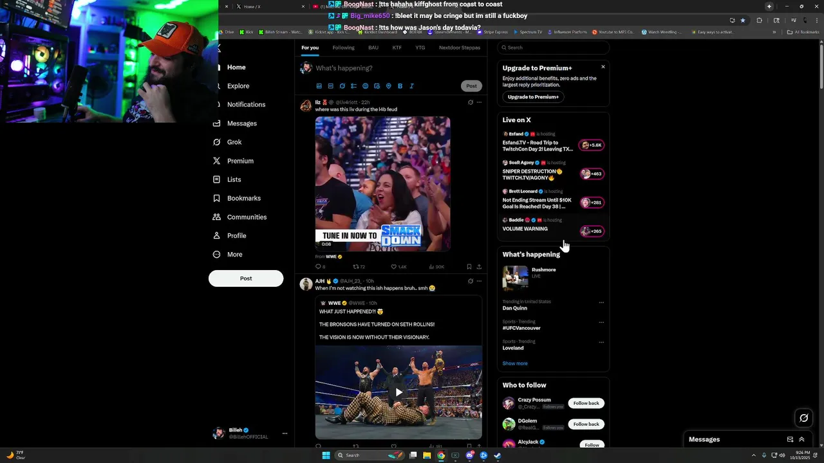
Task: Switch to the For you tab
Action: pos(310,48)
